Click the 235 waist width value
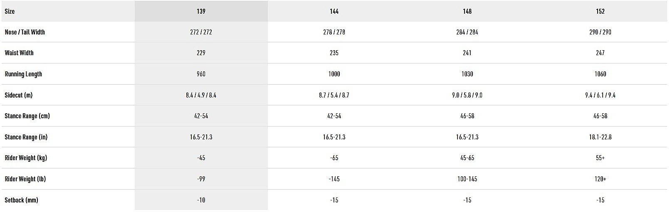 point(334,53)
